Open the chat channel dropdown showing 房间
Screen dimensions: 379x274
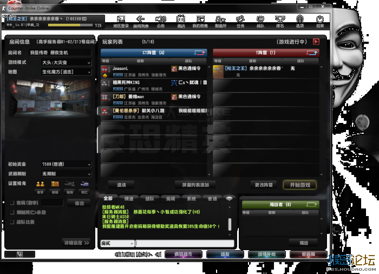tap(117, 243)
